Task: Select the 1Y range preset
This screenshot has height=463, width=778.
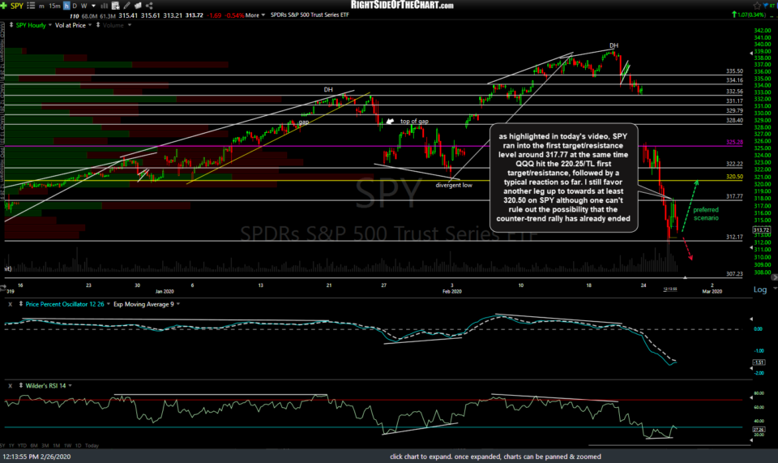Action: 11,445
